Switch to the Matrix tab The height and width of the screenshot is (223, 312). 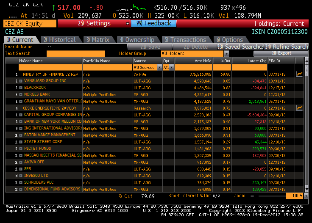click(x=98, y=39)
